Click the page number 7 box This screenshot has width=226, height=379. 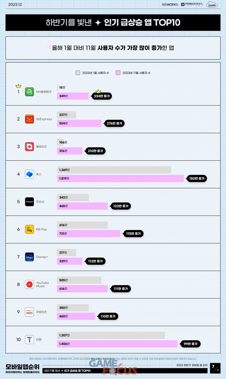click(215, 368)
